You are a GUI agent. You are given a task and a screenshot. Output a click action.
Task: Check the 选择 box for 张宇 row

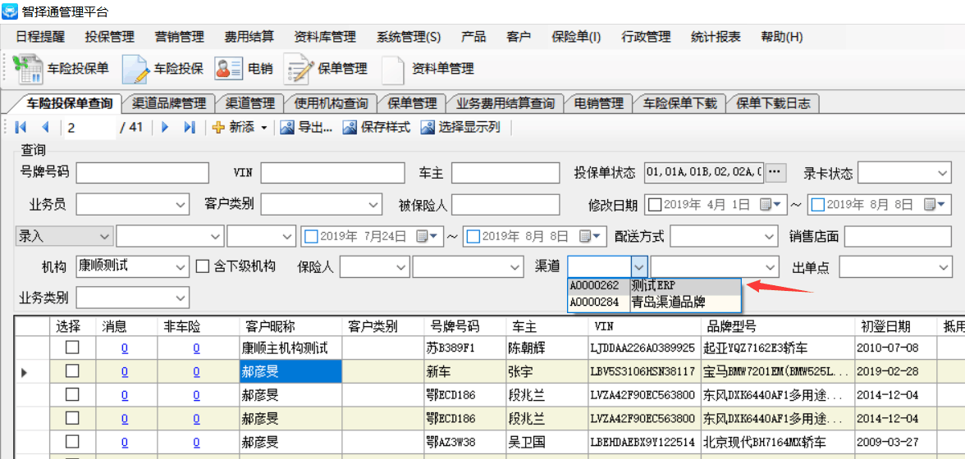click(72, 371)
